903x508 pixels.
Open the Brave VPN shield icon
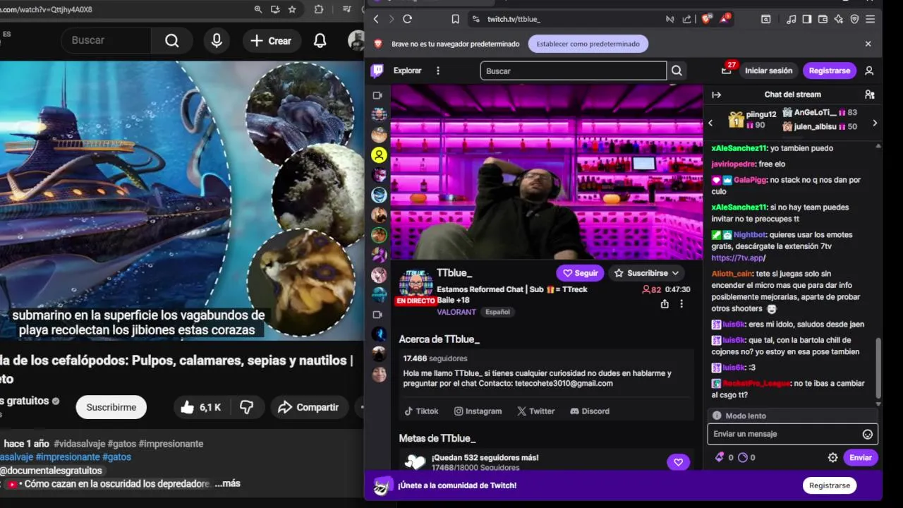(854, 19)
